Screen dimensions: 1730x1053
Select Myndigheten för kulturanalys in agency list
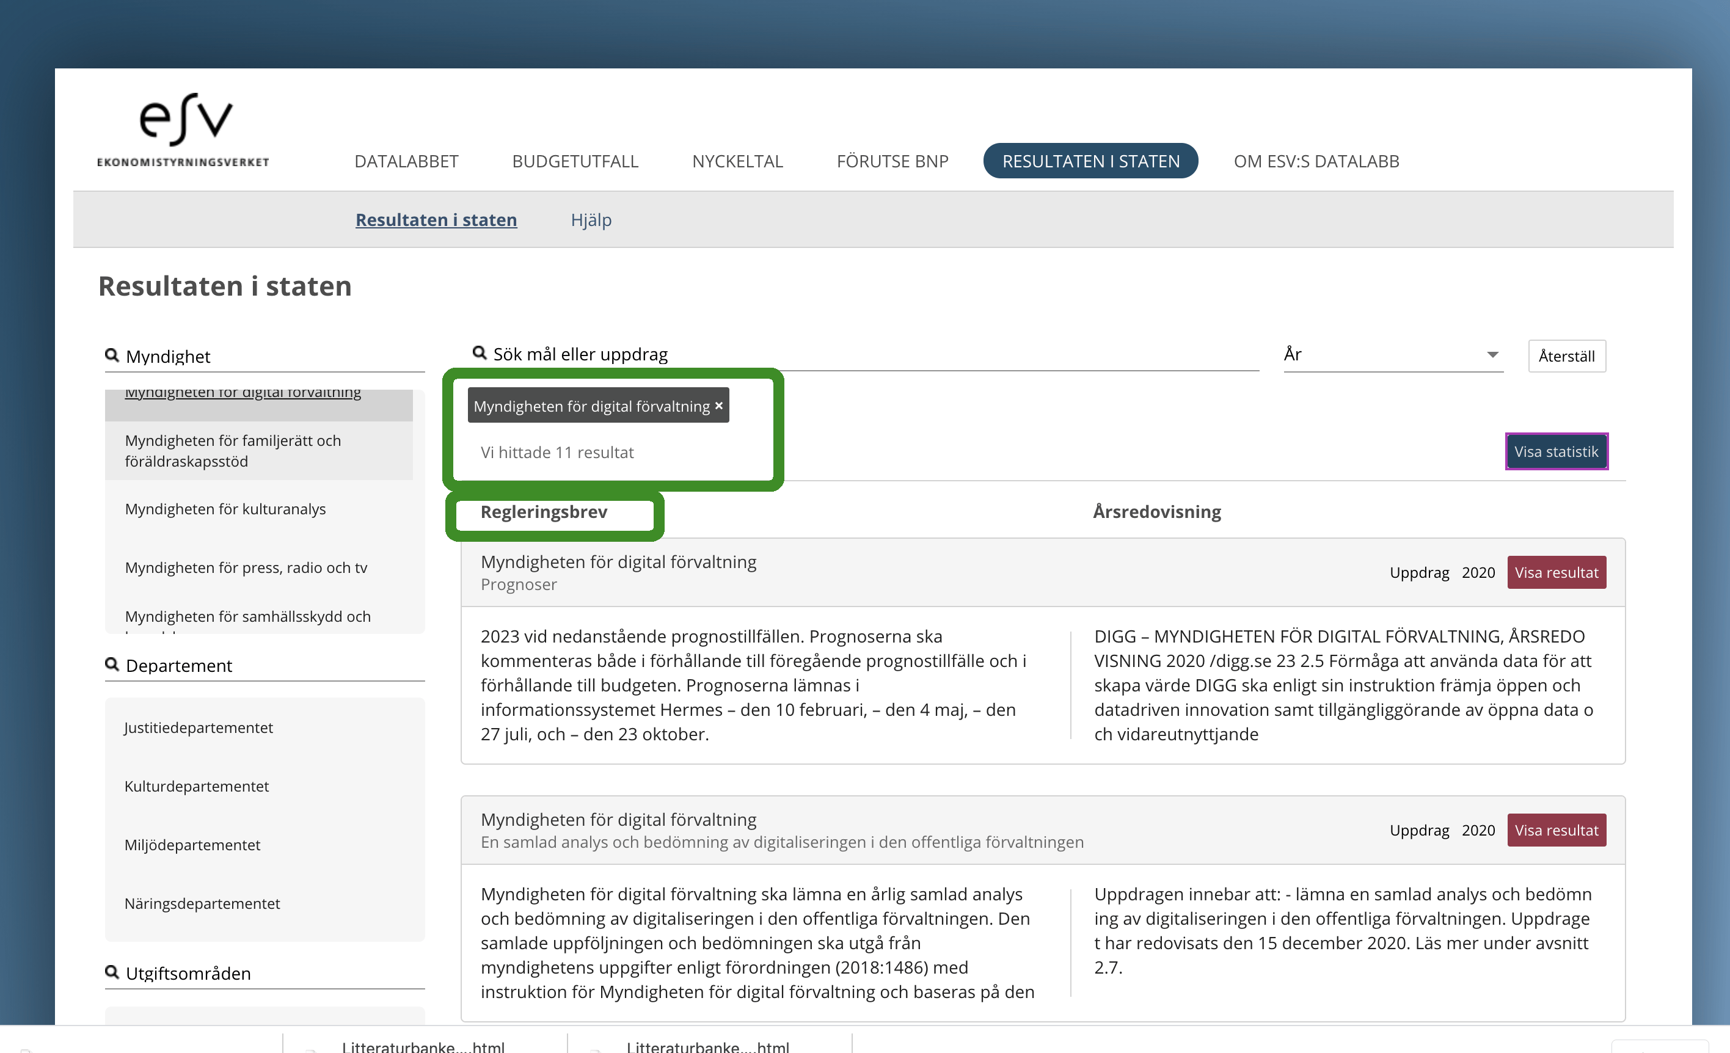225,509
